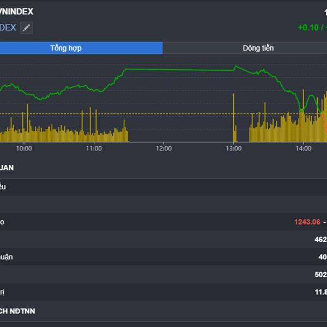Click the section header ending in NĐTNN
This screenshot has height=327, width=327.
[x=17, y=311]
